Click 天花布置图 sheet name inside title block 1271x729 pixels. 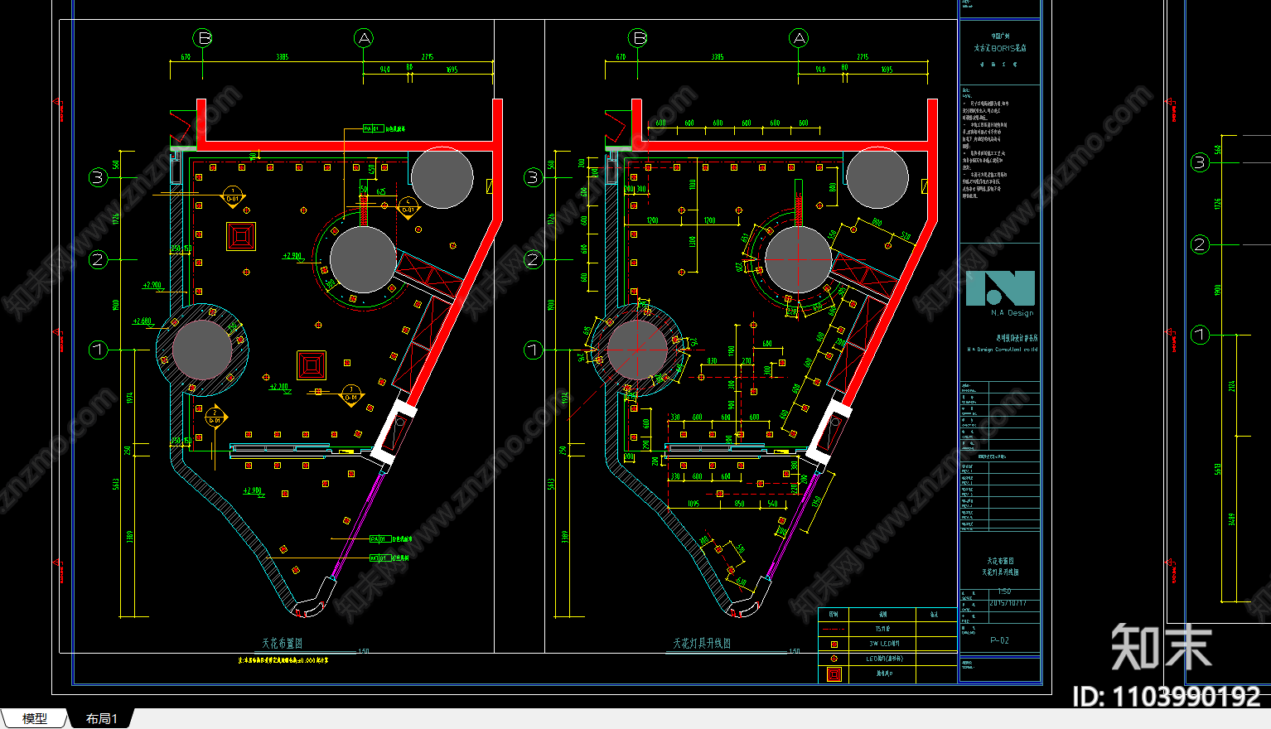click(x=1000, y=561)
